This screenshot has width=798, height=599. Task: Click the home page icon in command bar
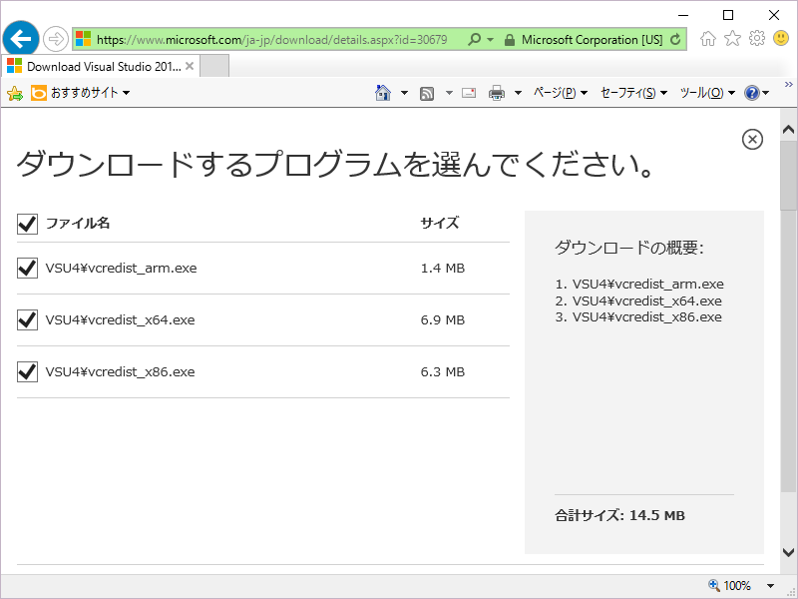coord(383,93)
